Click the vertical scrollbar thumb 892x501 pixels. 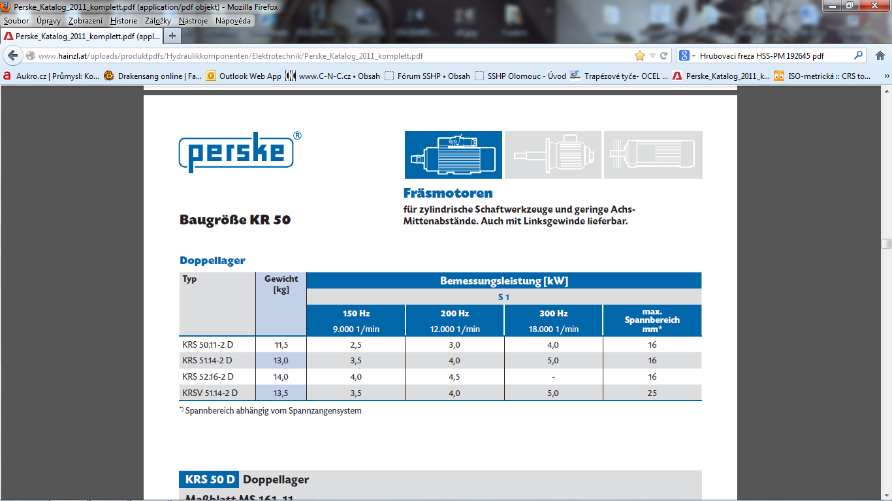pos(886,243)
